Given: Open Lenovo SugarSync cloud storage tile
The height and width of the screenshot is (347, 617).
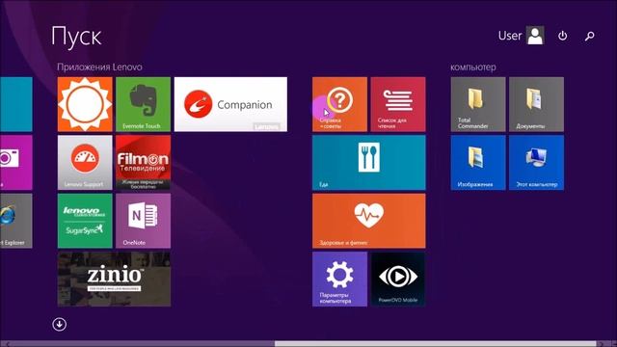Looking at the screenshot, I should pos(85,221).
